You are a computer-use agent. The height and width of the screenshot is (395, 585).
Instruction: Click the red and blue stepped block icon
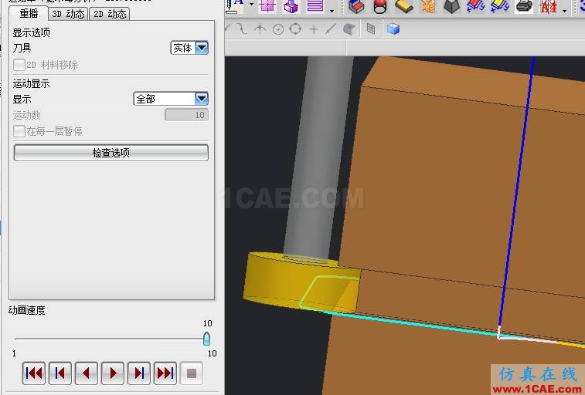pyautogui.click(x=356, y=6)
